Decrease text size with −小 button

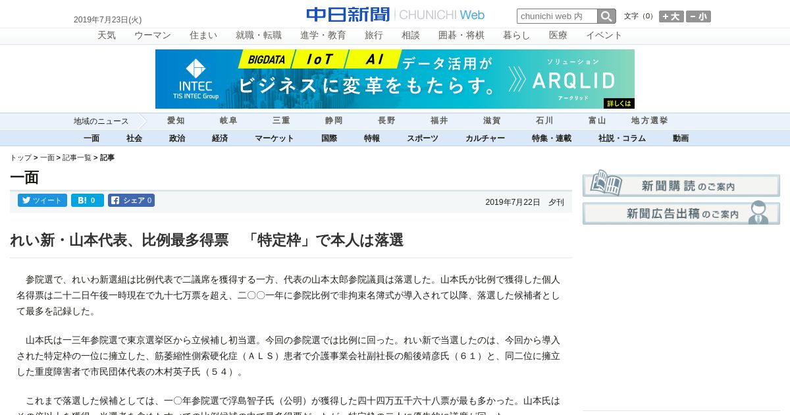point(698,16)
